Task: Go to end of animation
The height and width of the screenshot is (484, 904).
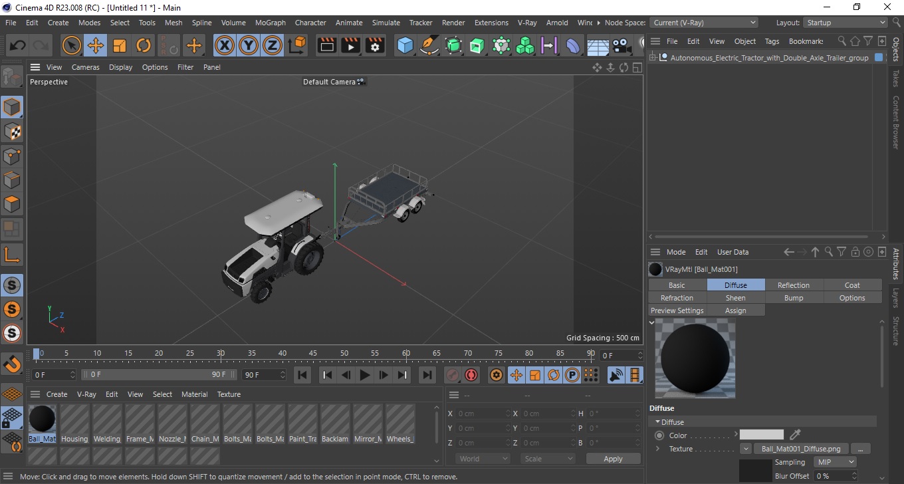Action: point(427,375)
